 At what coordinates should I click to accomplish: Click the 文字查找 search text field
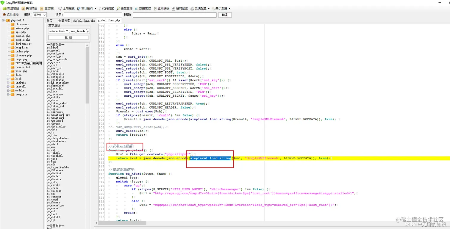click(69, 31)
